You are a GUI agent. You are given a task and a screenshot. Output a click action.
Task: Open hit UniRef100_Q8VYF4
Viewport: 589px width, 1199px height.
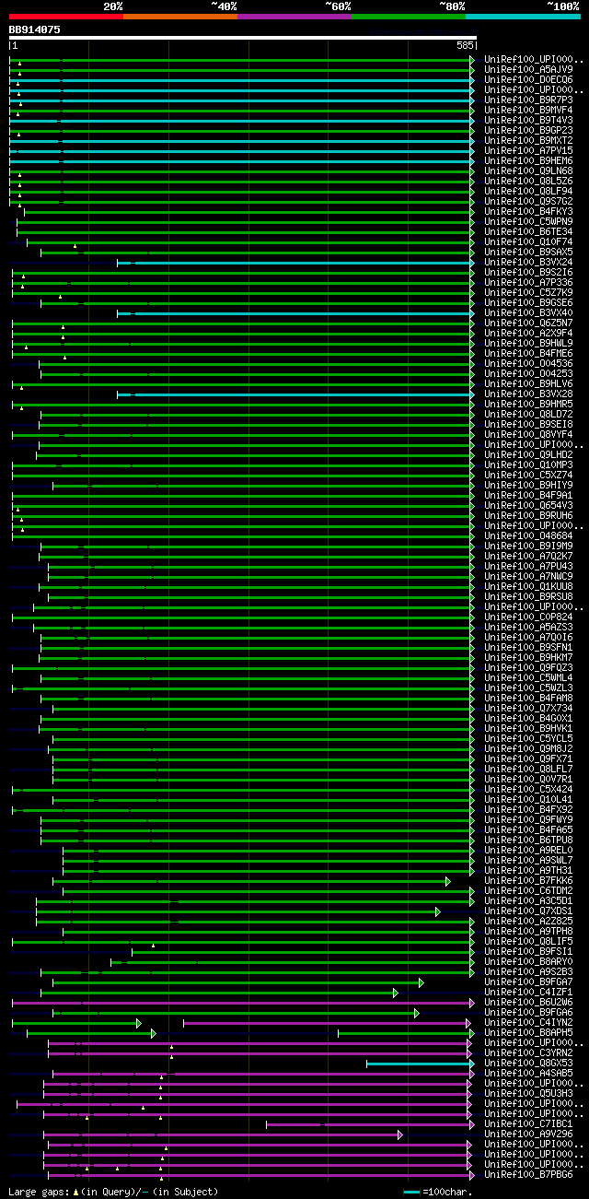pyautogui.click(x=528, y=434)
